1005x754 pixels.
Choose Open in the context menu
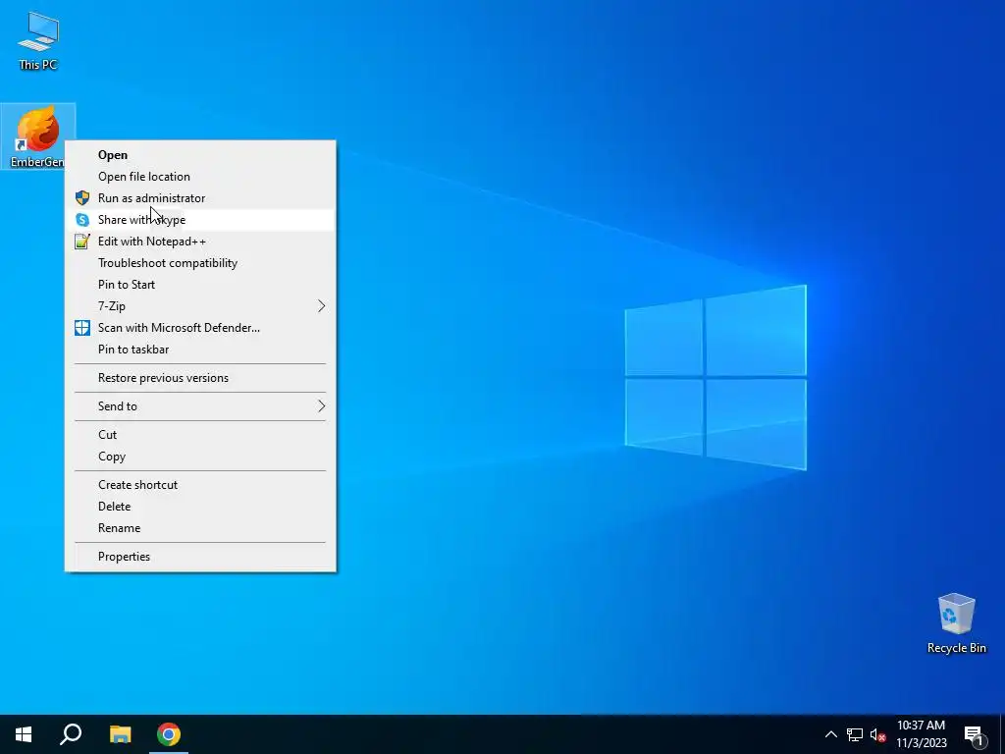200,154
